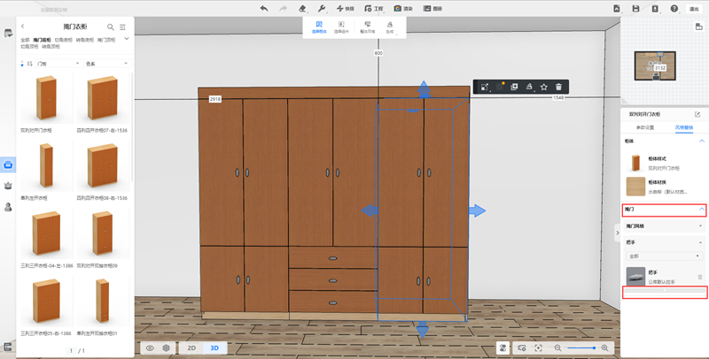The image size is (709, 359).
Task: Favorite the selected cabinet with star icon
Action: 543,87
